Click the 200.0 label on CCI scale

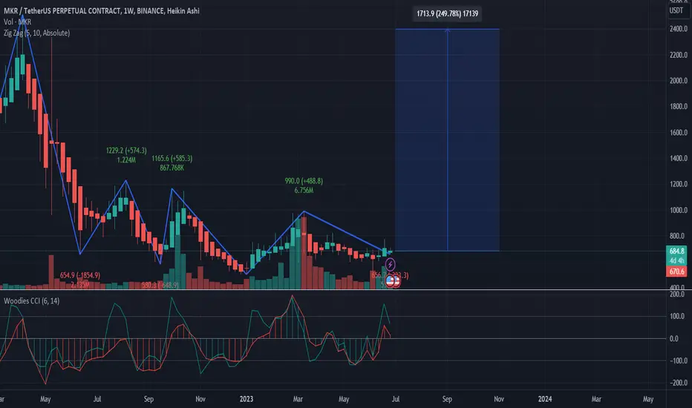tap(676, 295)
